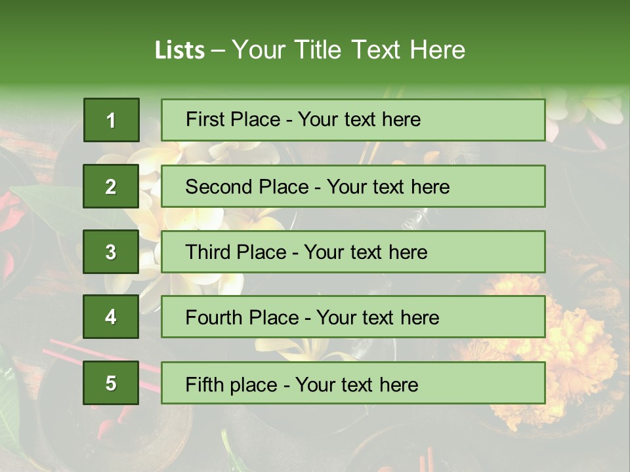Click the "Second Place" text bar
This screenshot has width=630, height=472.
pos(353,186)
